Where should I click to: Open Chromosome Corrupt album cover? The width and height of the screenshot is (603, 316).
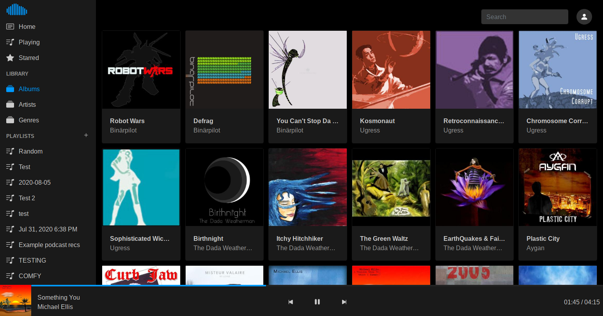pos(558,70)
